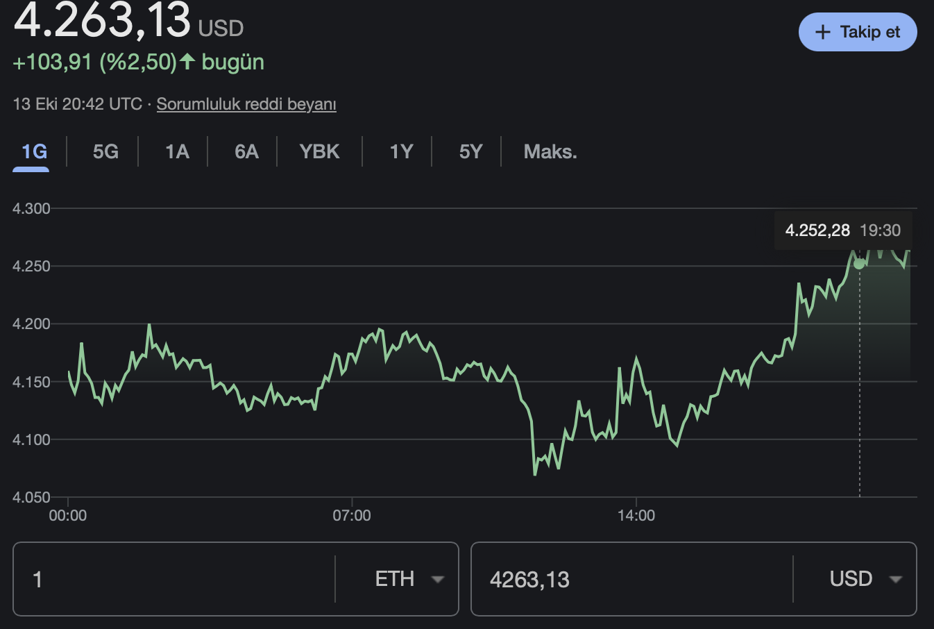Switch to the 1G time range tab
Viewport: 934px width, 629px height.
pos(34,151)
